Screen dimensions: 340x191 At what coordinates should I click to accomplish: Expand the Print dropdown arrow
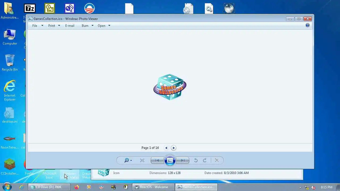(59, 26)
